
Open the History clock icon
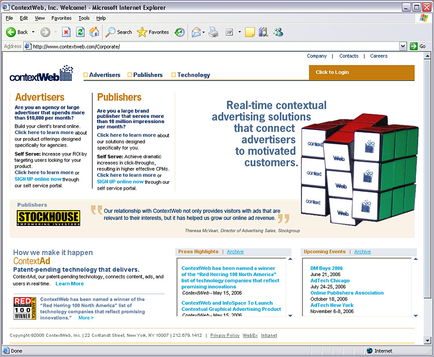179,32
